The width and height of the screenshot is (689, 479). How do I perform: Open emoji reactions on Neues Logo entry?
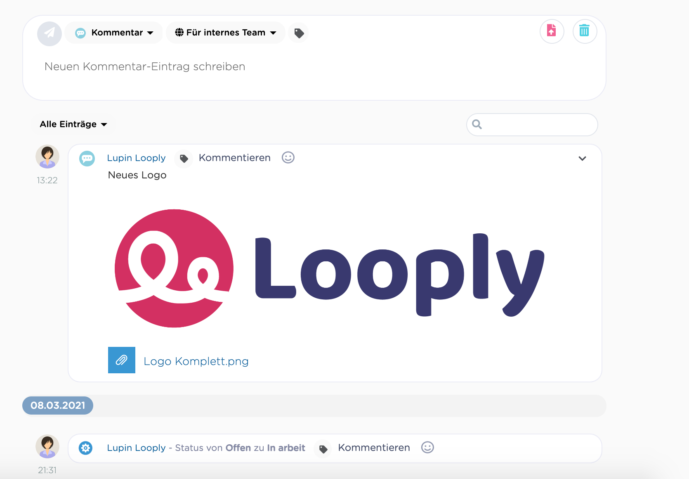288,158
